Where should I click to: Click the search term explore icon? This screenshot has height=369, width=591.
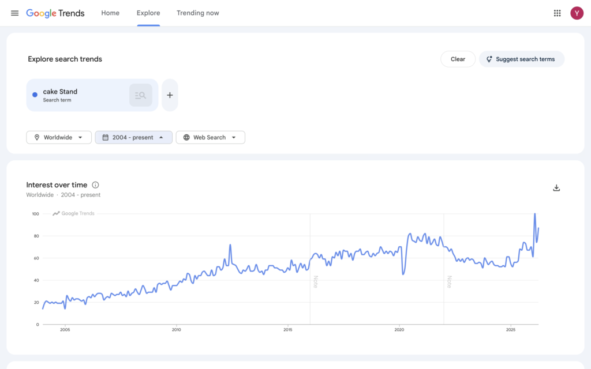(x=140, y=95)
